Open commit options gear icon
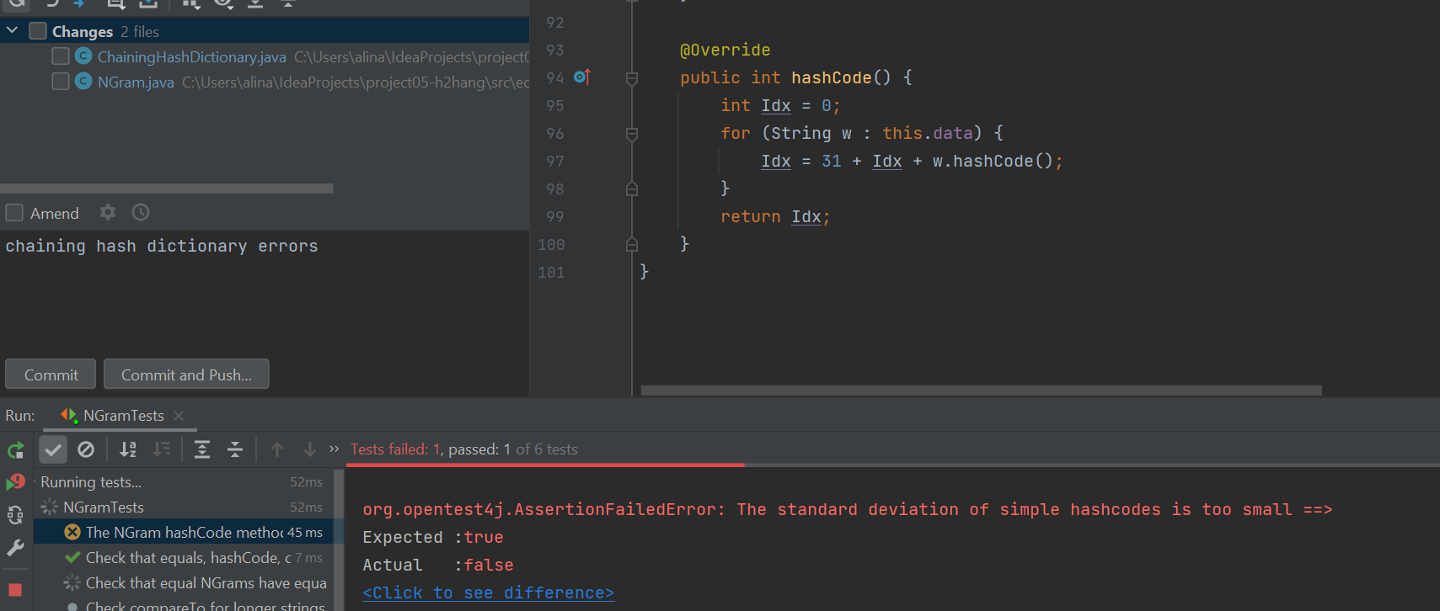The width and height of the screenshot is (1440, 611). click(x=108, y=213)
